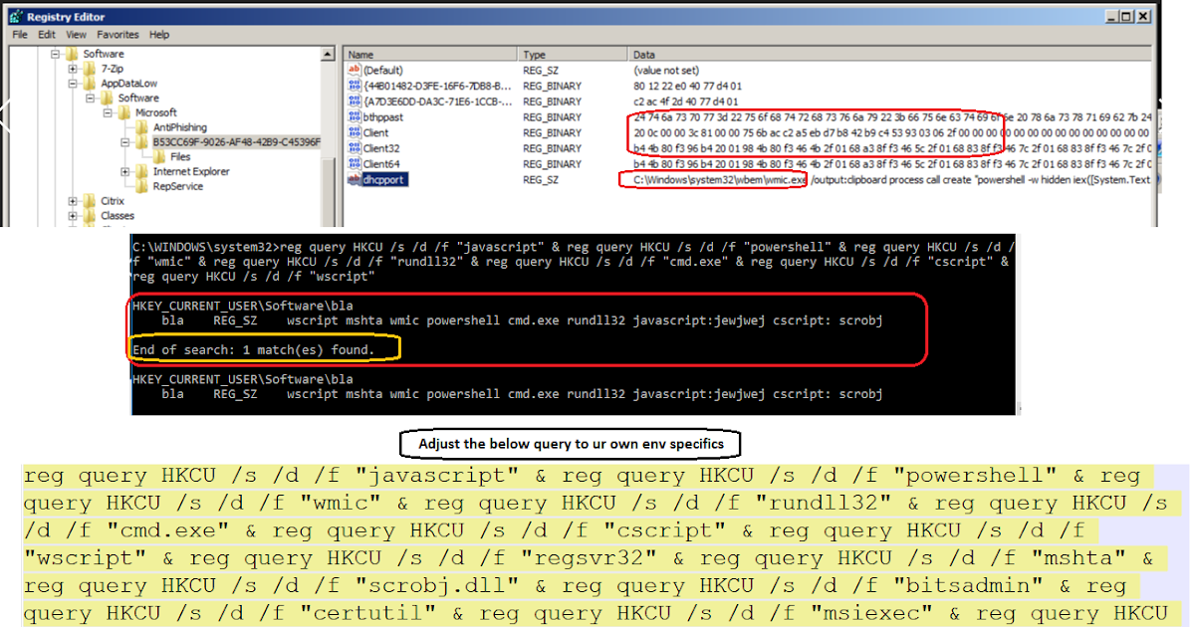Click the bthppast binary value icon

pyautogui.click(x=354, y=116)
